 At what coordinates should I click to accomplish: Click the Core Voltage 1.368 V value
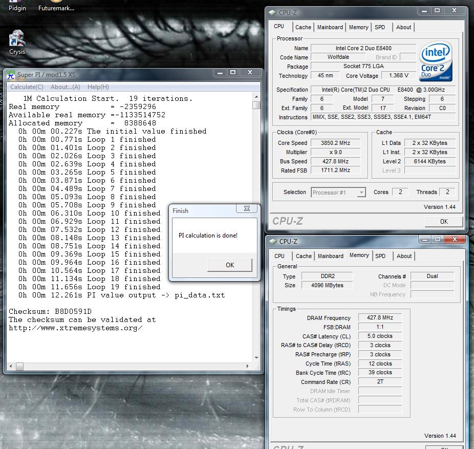(x=398, y=75)
